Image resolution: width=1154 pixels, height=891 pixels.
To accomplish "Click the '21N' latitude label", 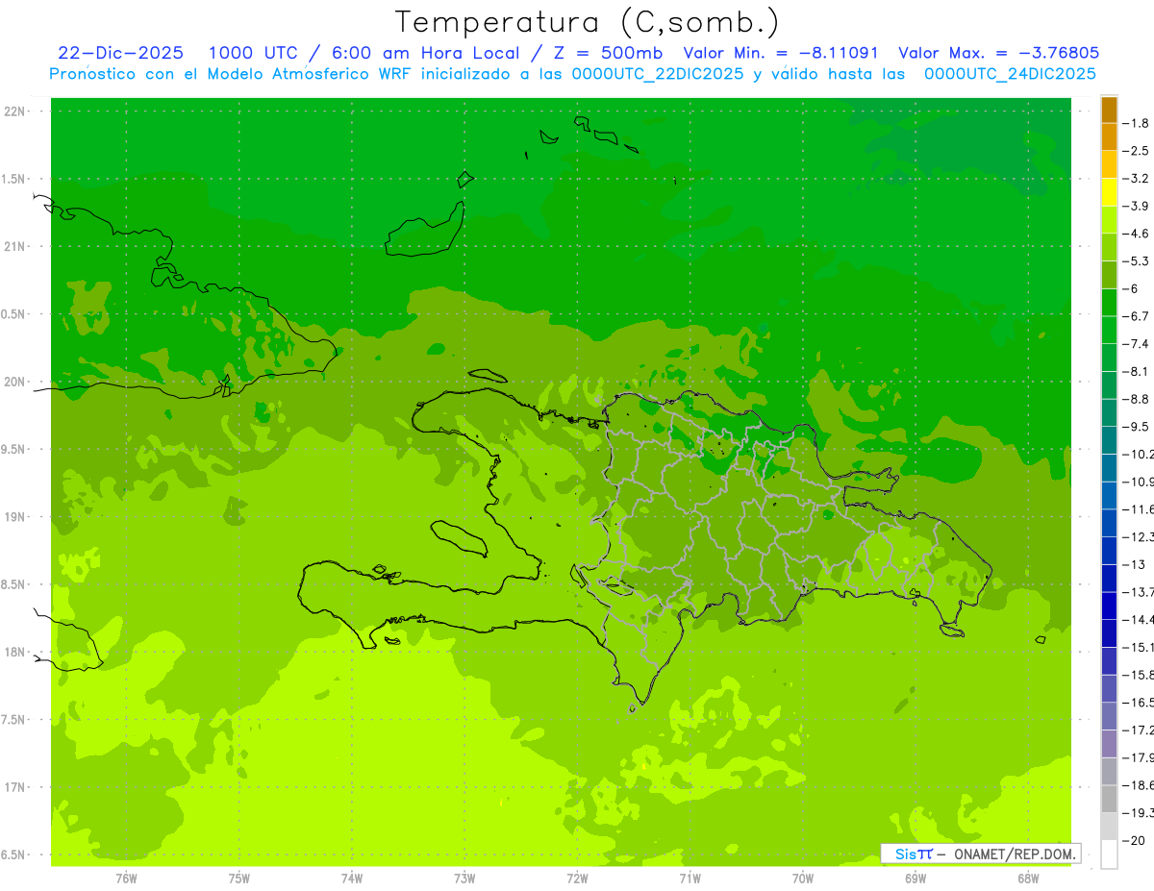I will (15, 247).
